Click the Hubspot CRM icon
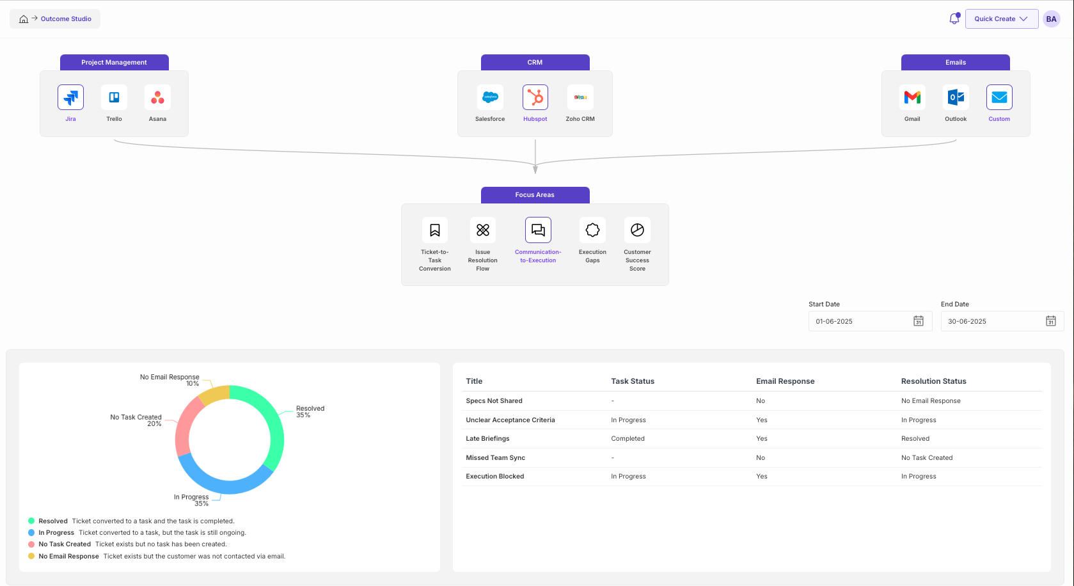This screenshot has height=586, width=1074. coord(535,97)
